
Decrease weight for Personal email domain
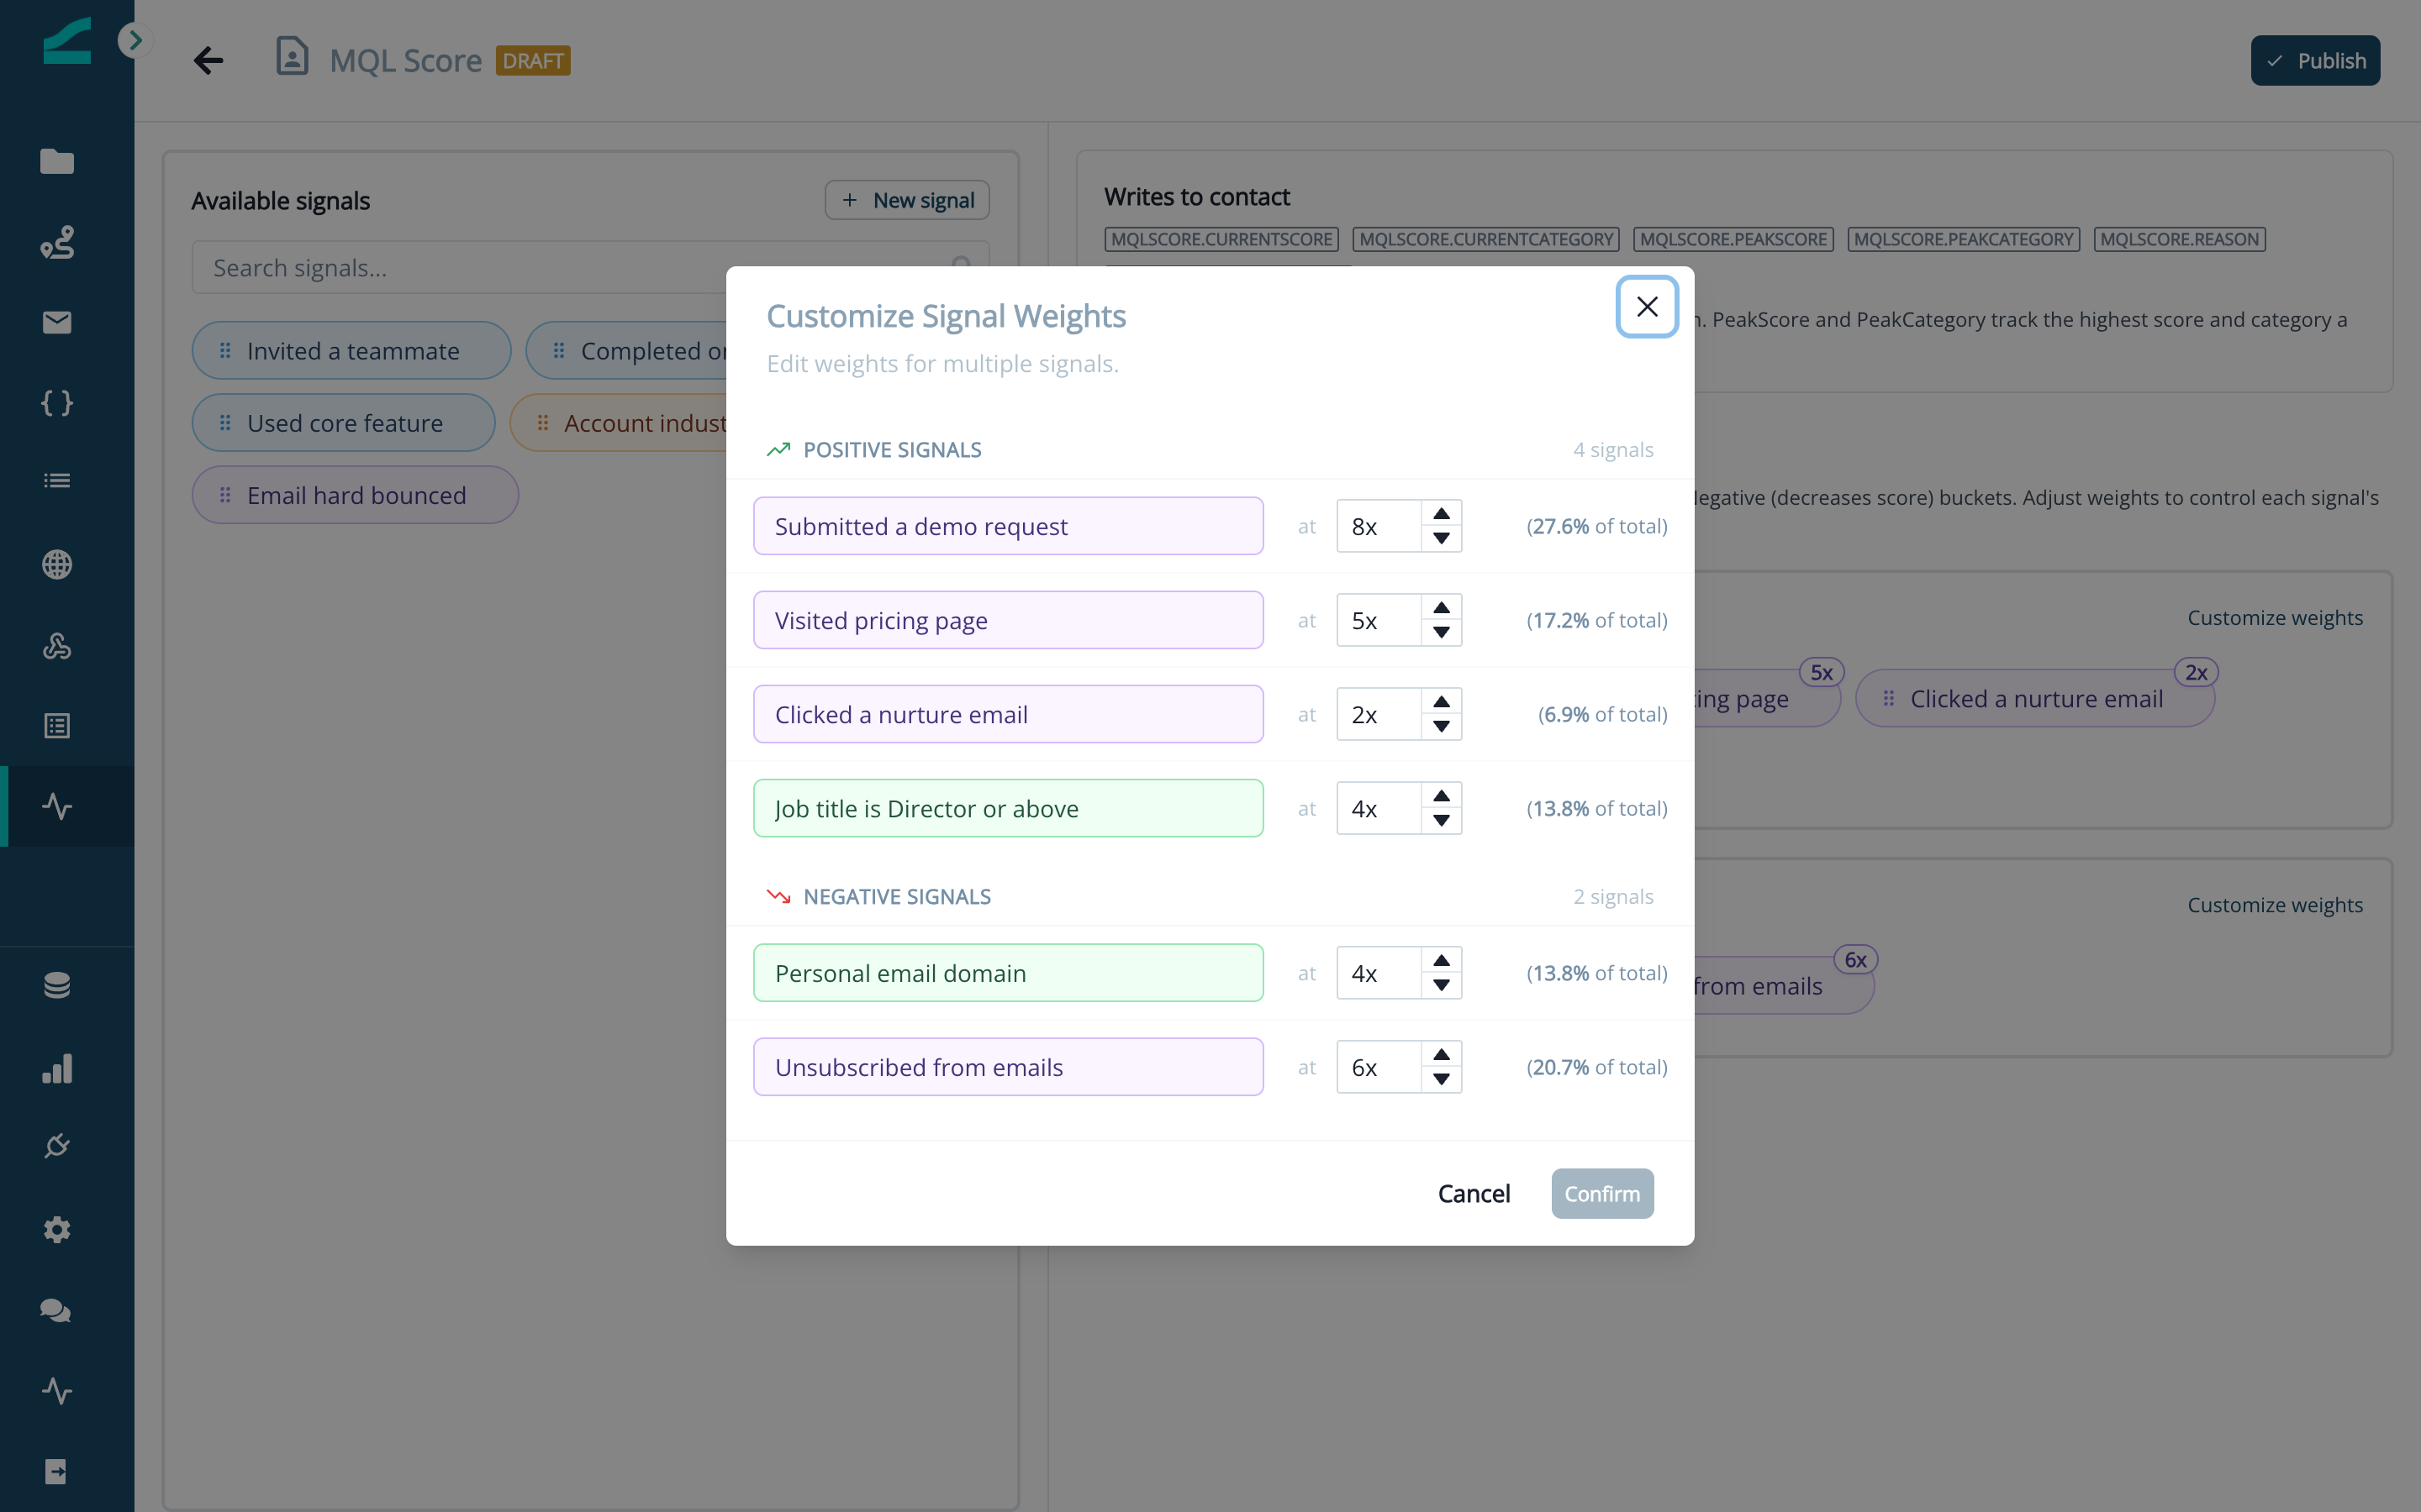1441,985
